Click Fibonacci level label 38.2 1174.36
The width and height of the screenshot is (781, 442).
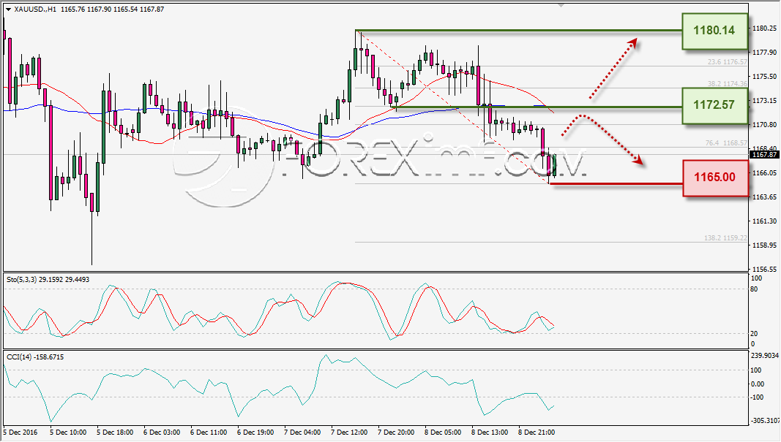[x=728, y=84]
